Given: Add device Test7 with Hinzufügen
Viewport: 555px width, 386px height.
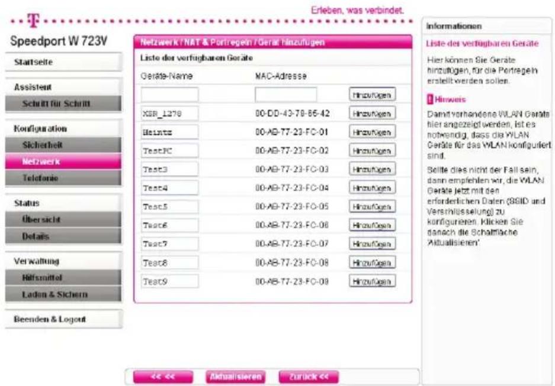Looking at the screenshot, I should tap(372, 244).
